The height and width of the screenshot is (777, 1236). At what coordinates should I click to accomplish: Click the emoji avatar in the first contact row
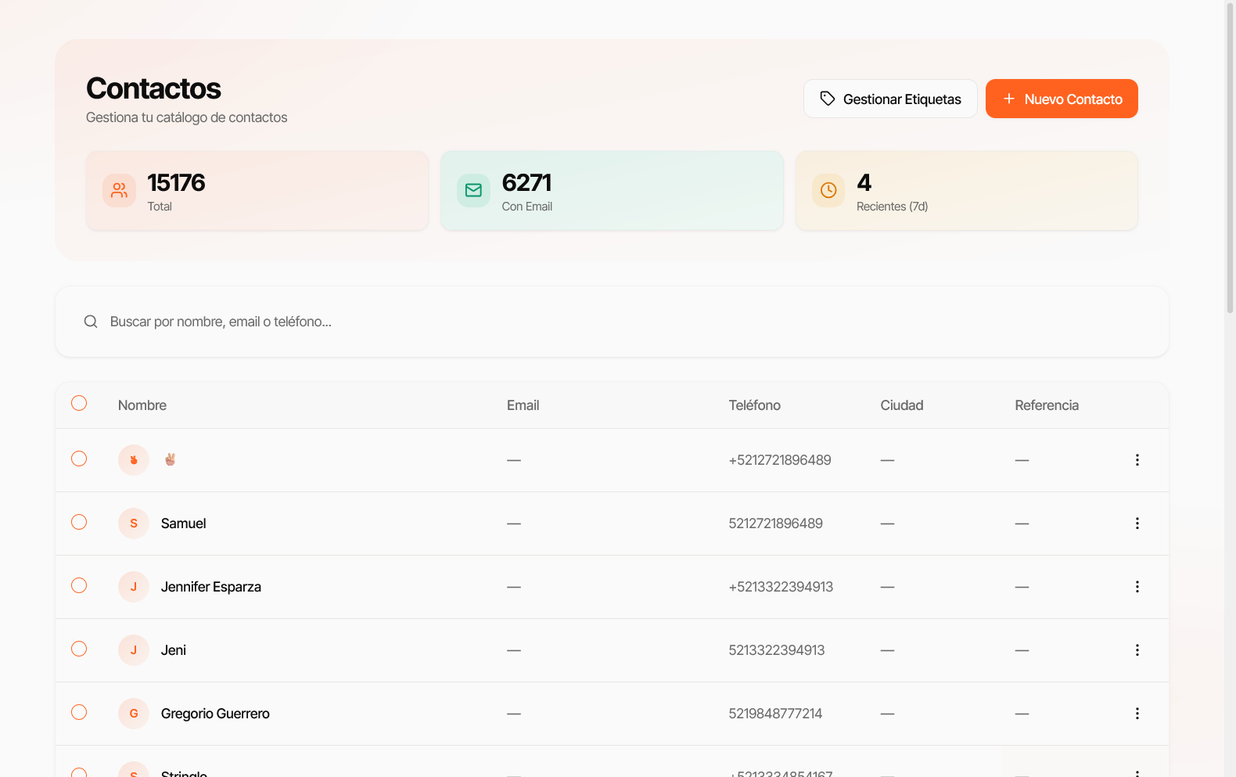[x=134, y=460]
